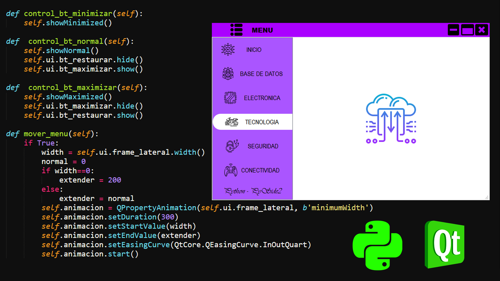The width and height of the screenshot is (500, 281).
Task: Click the INICIO snowflake-style icon
Action: 228,49
